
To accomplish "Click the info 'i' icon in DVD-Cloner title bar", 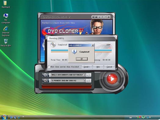I will pyautogui.click(x=100, y=17).
